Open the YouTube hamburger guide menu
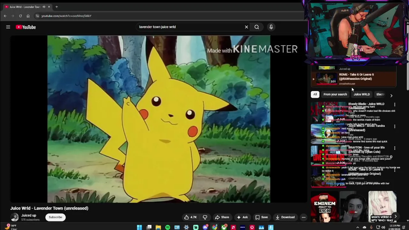The image size is (409, 230). click(8, 27)
